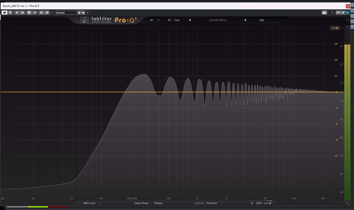The image size is (354, 210).
Task: Go to the previous preset arrow
Action: 190,20
